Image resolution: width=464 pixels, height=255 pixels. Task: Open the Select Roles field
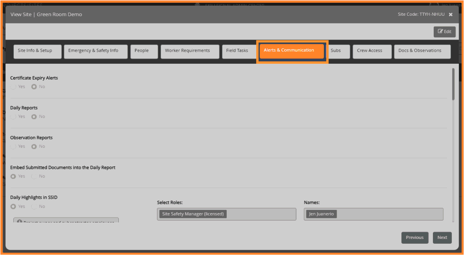226,214
